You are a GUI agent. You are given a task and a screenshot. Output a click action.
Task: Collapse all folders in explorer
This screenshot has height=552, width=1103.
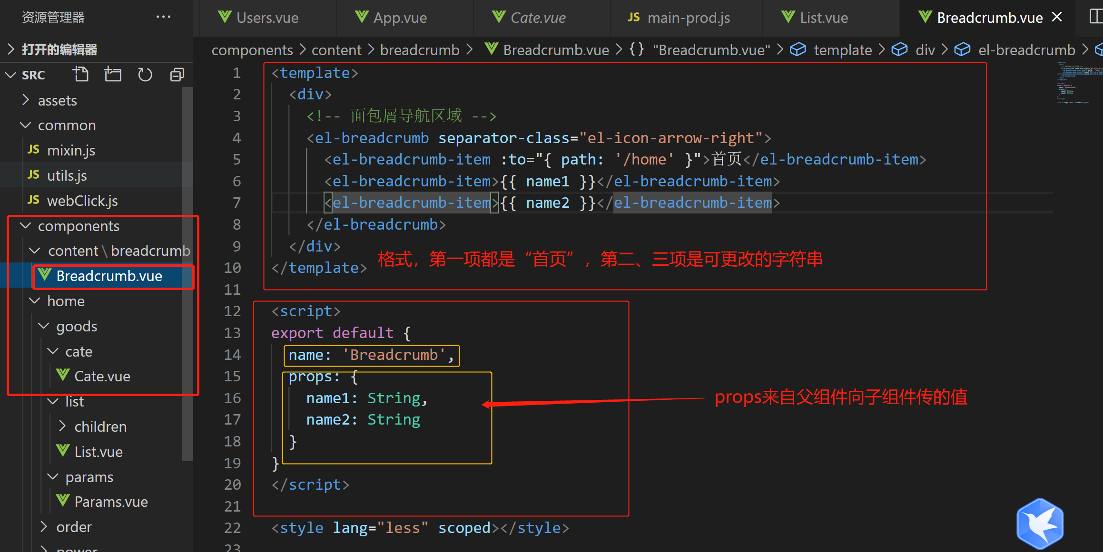pos(177,75)
